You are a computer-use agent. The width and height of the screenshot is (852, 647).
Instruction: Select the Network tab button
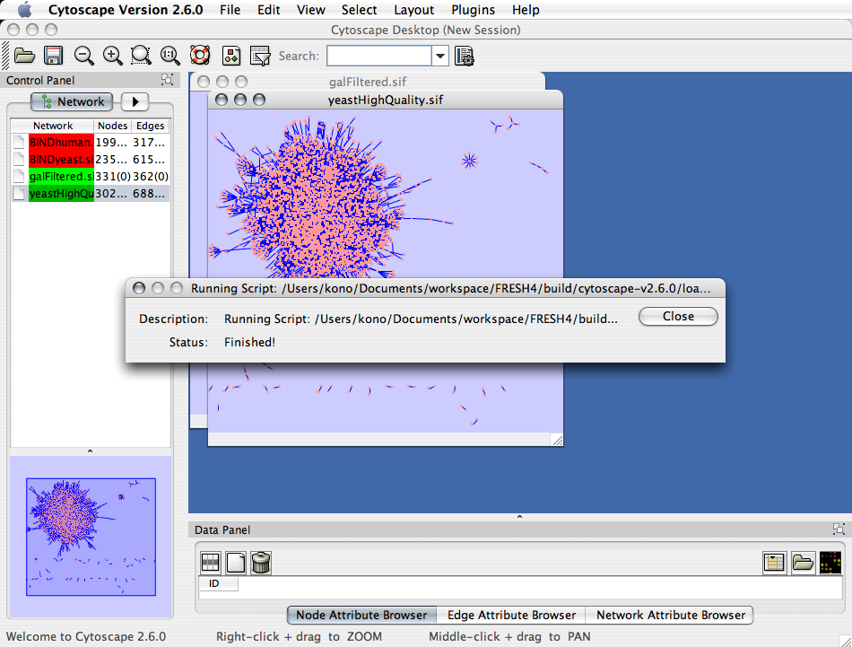73,101
